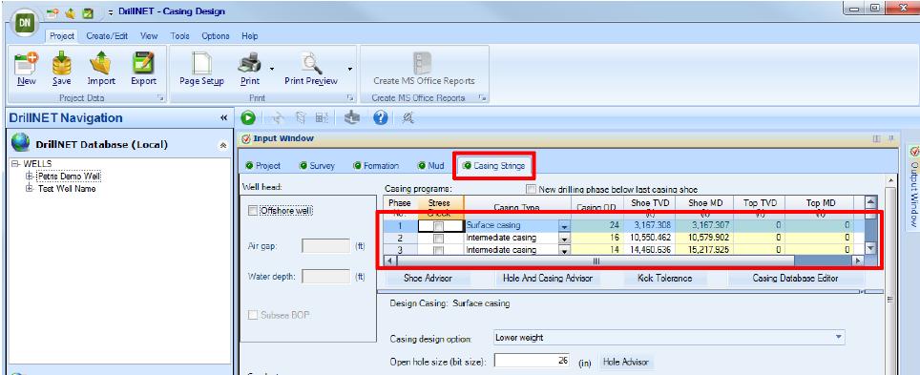Viewport: 920px width, 375px height.
Task: Click the Import ribbon button
Action: 101,70
